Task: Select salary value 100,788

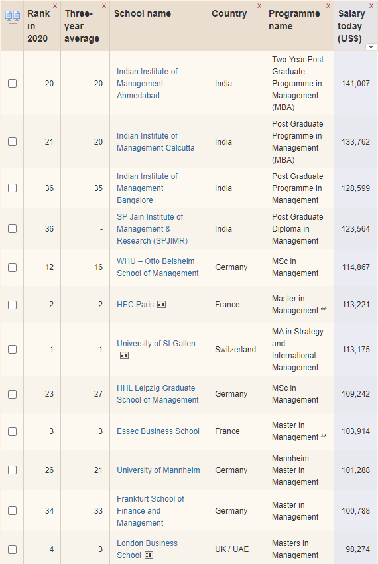Action: tap(355, 511)
